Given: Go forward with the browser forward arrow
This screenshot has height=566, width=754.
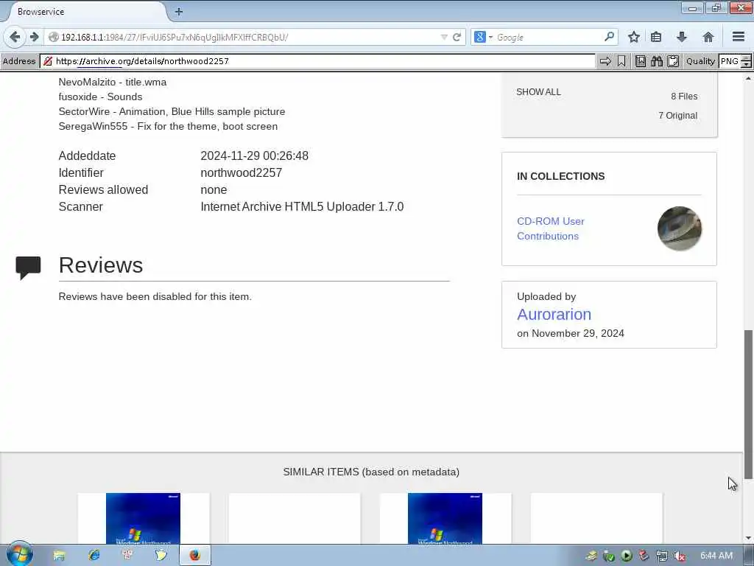Looking at the screenshot, I should [x=34, y=37].
